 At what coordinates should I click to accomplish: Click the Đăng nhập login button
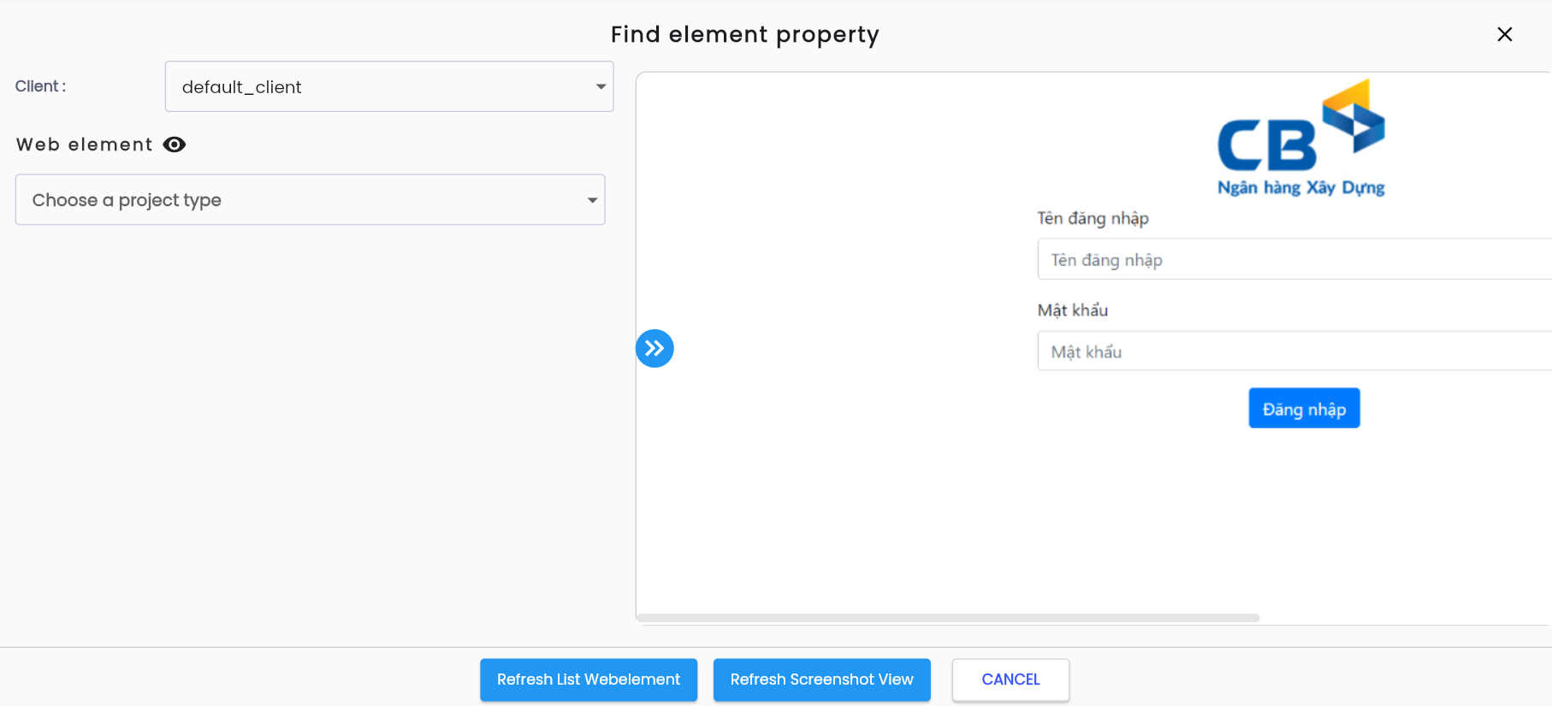point(1304,409)
